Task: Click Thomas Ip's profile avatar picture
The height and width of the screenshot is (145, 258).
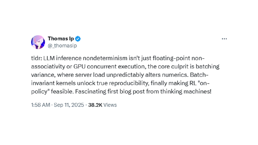Action: (x=38, y=42)
